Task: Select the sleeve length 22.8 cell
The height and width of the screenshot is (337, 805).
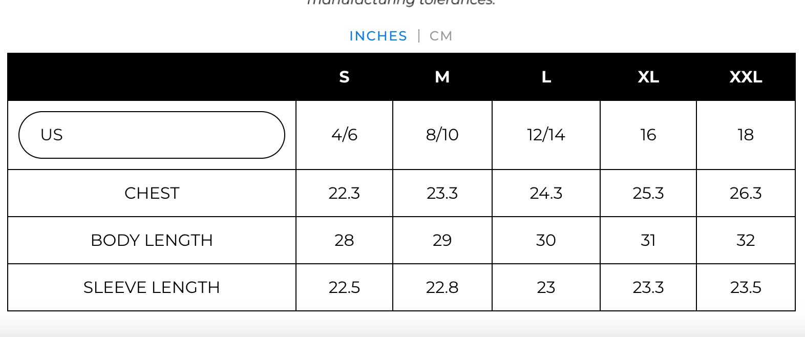Action: point(442,287)
